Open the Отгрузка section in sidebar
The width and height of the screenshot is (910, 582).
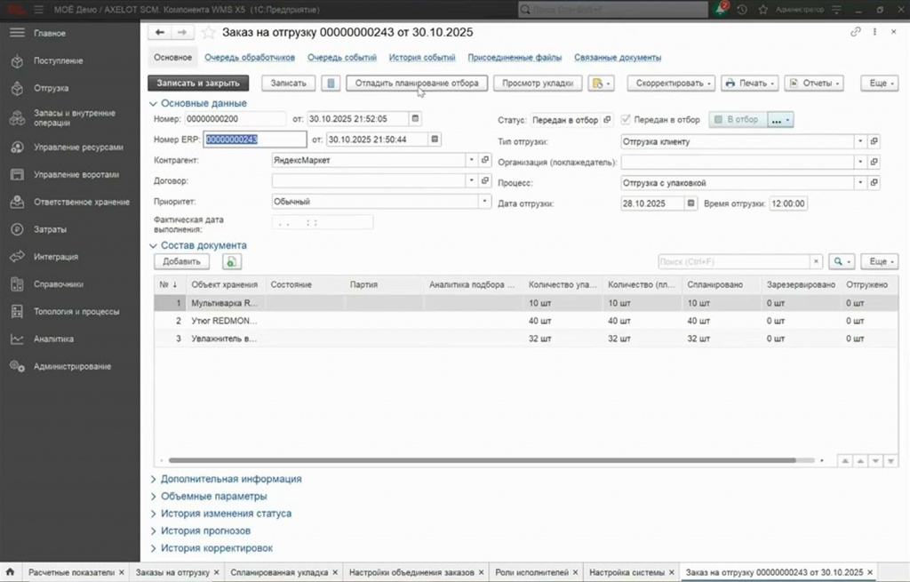pyautogui.click(x=51, y=88)
